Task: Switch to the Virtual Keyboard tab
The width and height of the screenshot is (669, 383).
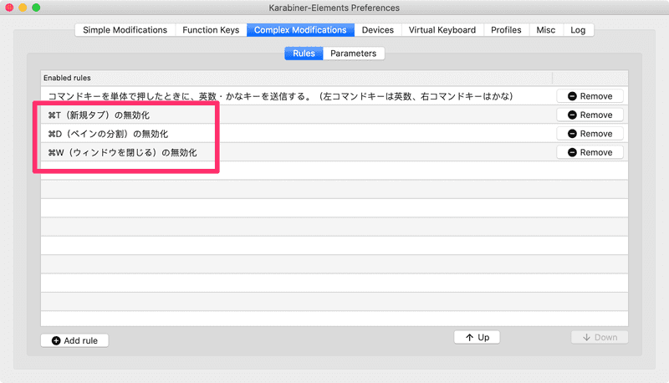Action: click(442, 30)
